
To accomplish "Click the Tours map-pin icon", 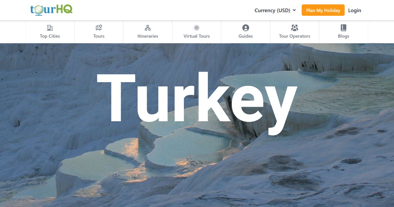I will tap(99, 28).
